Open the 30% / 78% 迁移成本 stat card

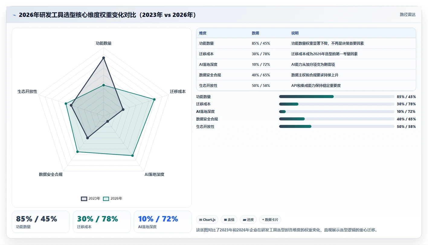pos(102,222)
